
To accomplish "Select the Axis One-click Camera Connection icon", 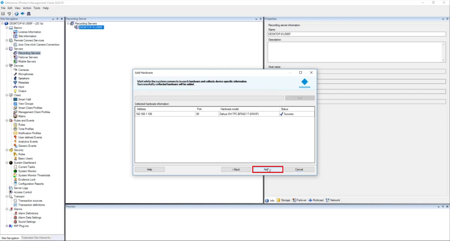I will [x=15, y=45].
